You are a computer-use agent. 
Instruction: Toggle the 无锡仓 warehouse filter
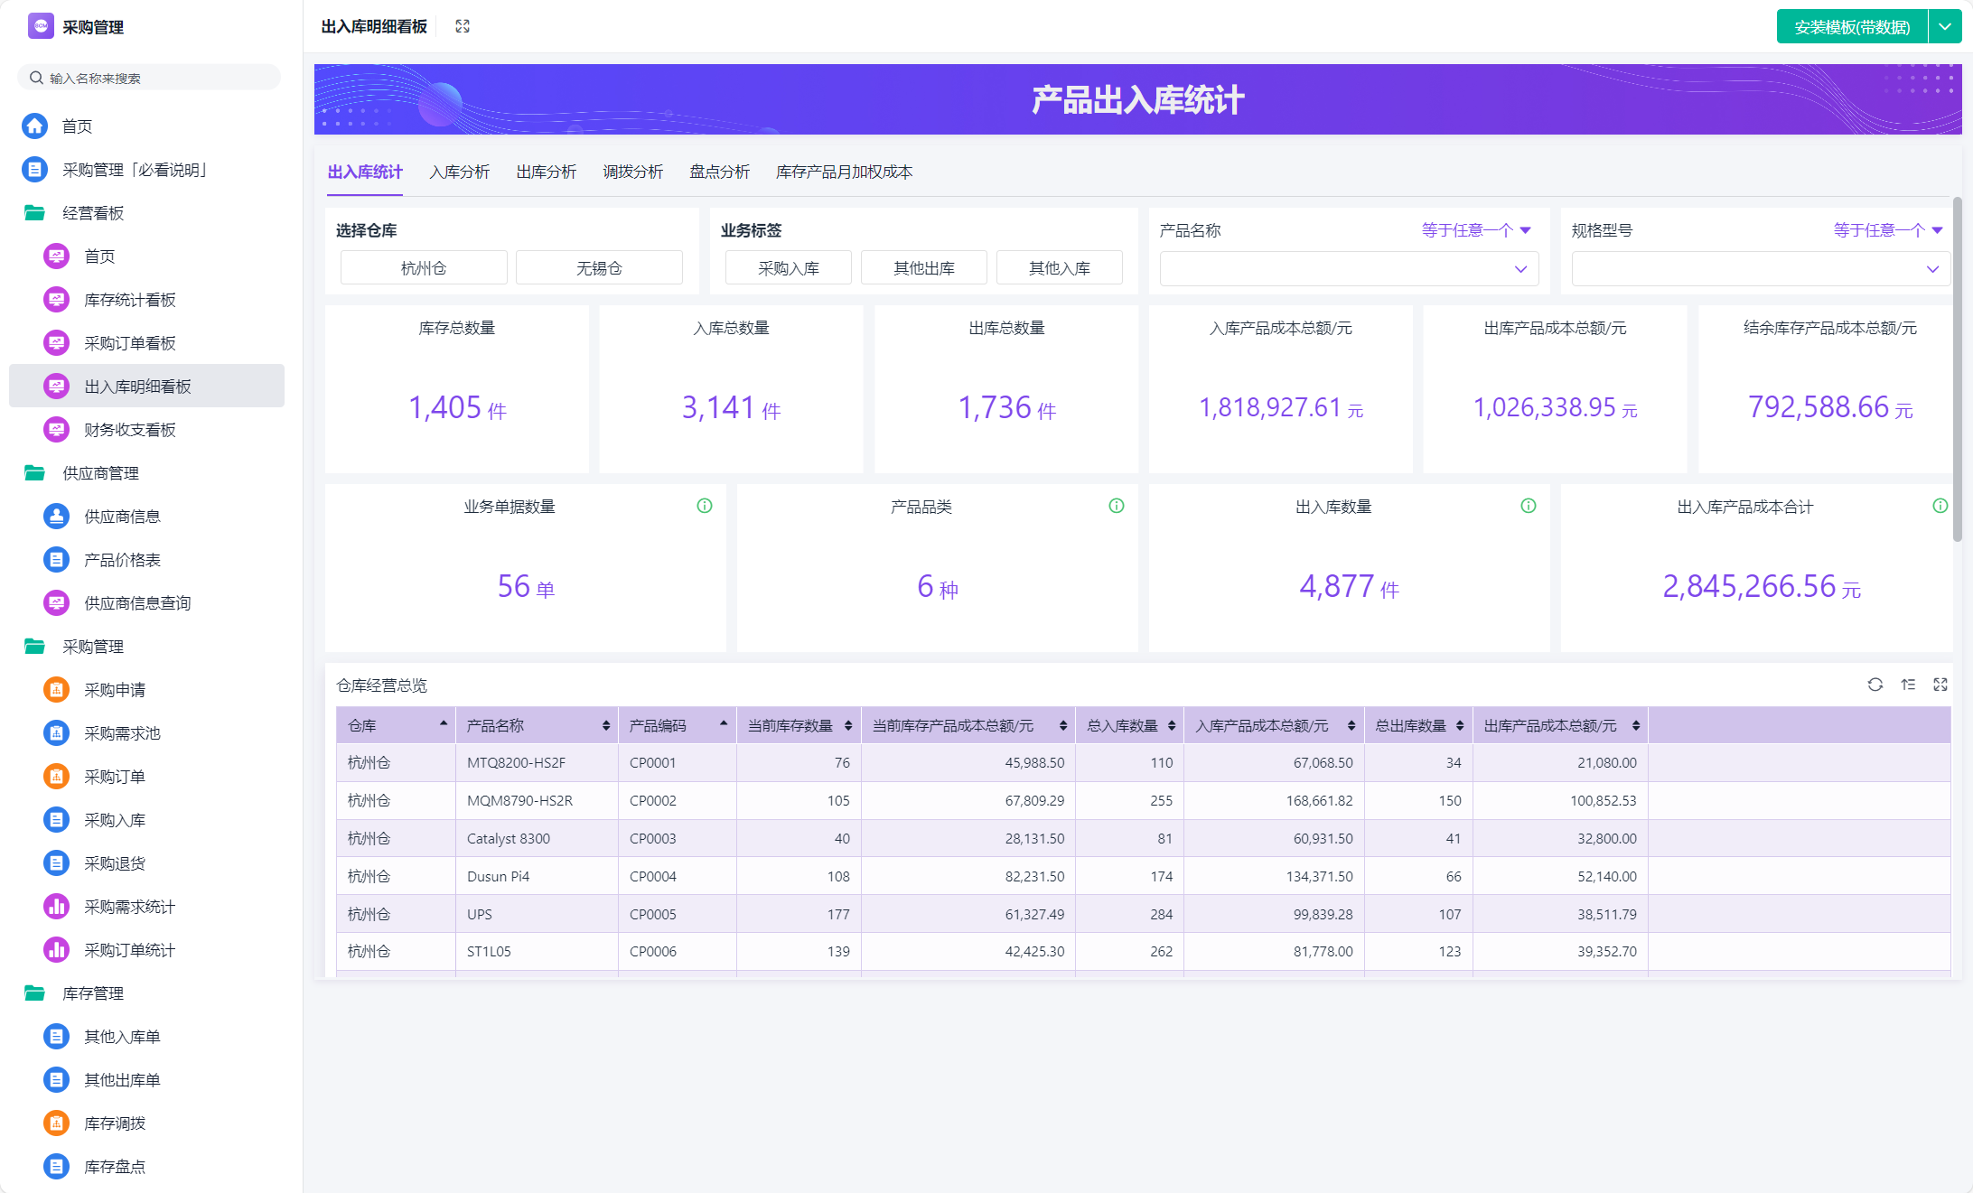599,268
